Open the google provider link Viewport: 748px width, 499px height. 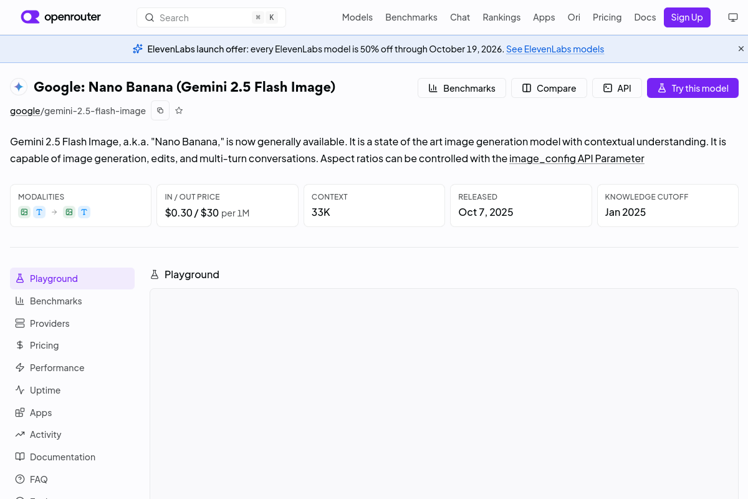click(x=25, y=110)
